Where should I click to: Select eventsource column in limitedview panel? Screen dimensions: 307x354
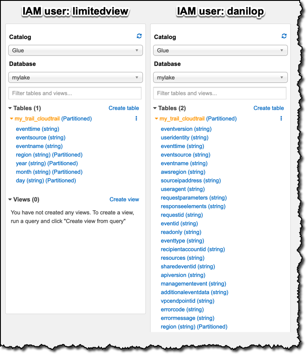[x=40, y=138]
